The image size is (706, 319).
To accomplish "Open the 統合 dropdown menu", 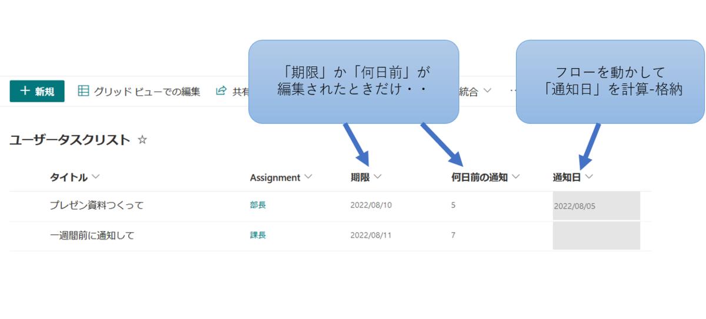I will pyautogui.click(x=475, y=91).
